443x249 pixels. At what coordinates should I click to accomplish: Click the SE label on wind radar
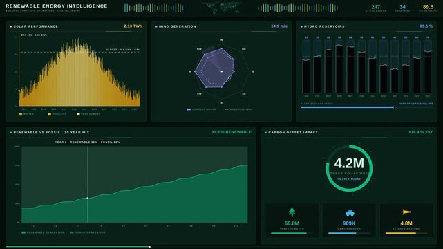(x=244, y=94)
